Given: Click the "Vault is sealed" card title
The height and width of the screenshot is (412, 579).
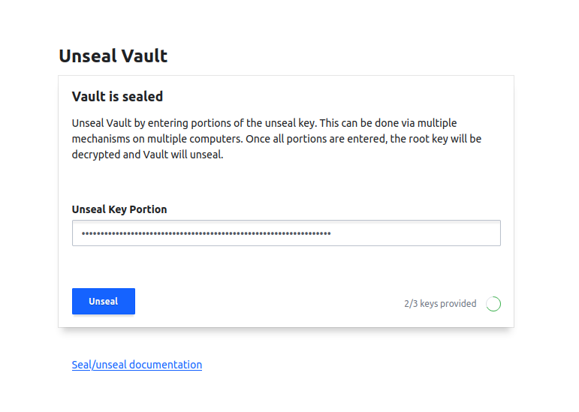Looking at the screenshot, I should coord(117,97).
